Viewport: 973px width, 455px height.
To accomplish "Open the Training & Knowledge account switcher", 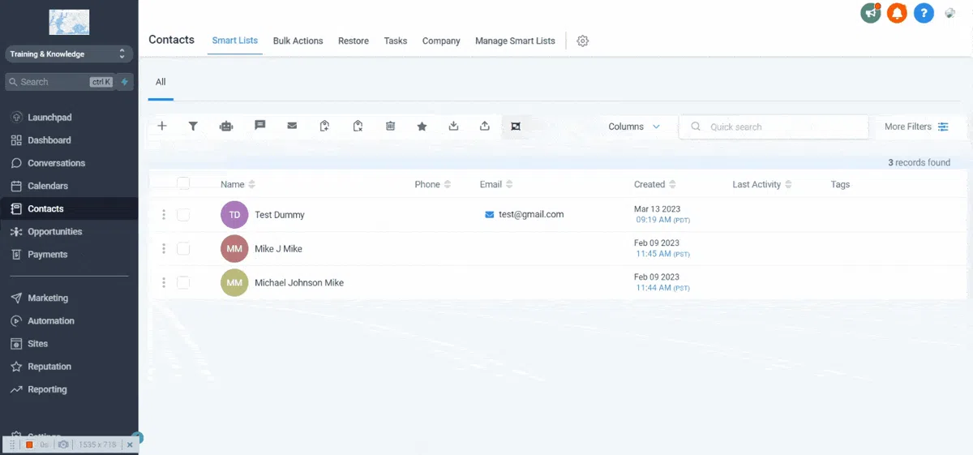I will point(68,54).
